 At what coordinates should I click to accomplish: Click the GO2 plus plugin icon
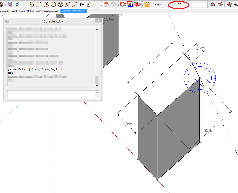[x=147, y=4]
